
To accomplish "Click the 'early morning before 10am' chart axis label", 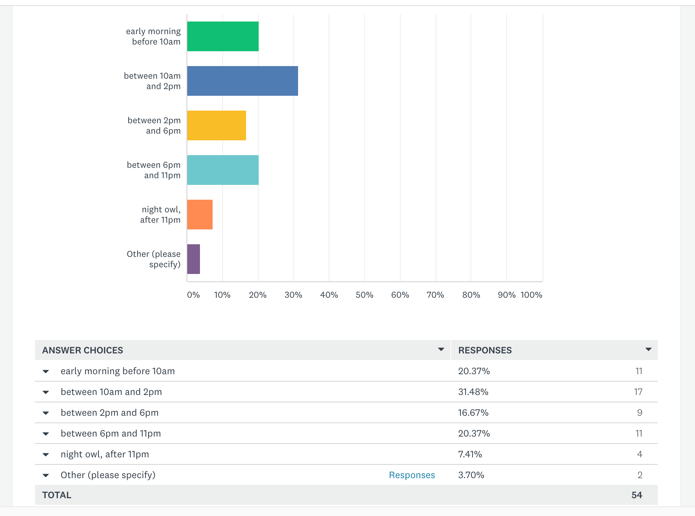I will click(x=153, y=36).
